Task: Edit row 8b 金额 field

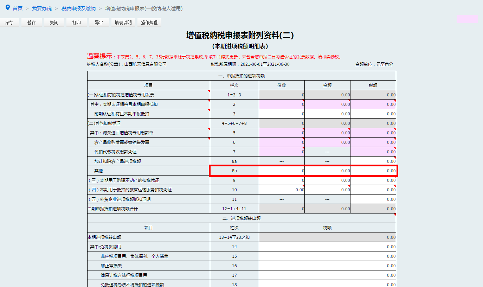Action: 328,171
